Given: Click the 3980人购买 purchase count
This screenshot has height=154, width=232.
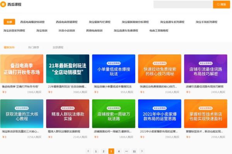Looking at the screenshot, I should (x=80, y=92).
